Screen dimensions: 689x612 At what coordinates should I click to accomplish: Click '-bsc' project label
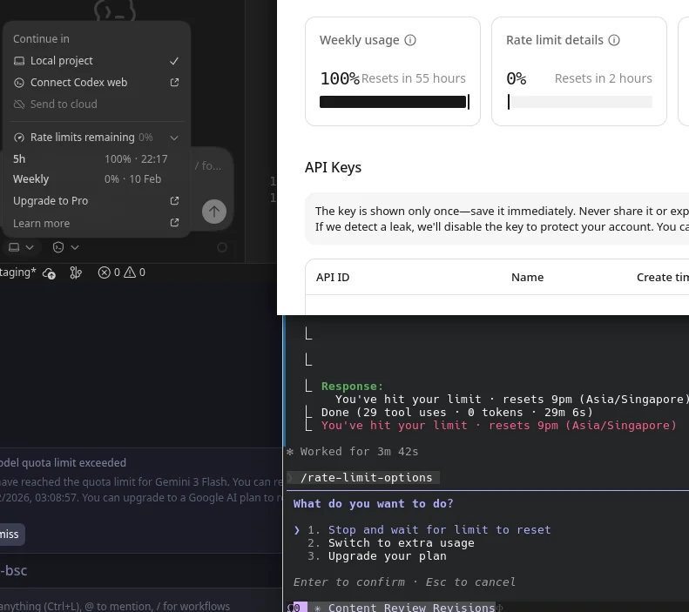(14, 570)
